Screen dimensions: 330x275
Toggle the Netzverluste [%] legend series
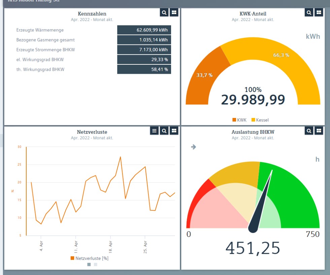pos(89,258)
